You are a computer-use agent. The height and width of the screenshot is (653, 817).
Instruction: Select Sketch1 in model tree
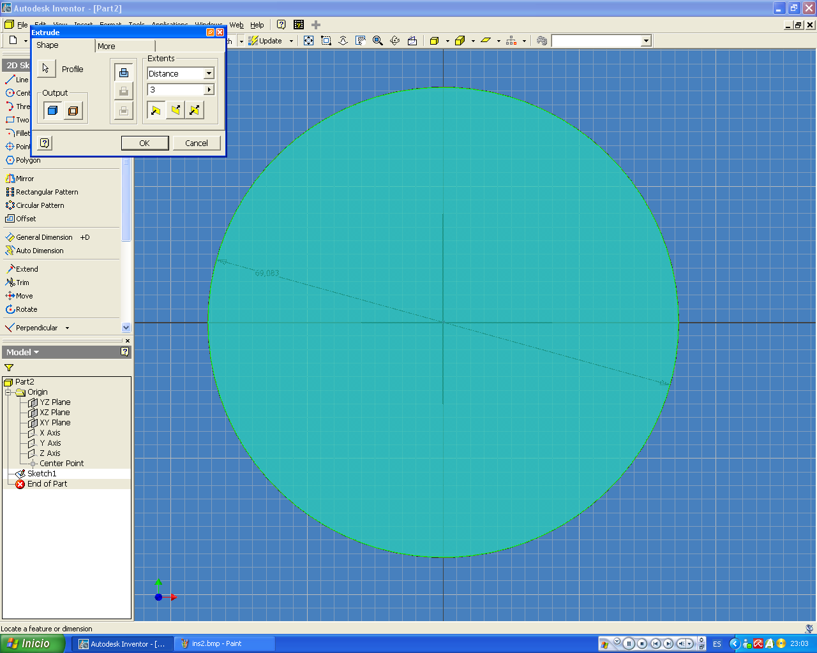[36, 474]
